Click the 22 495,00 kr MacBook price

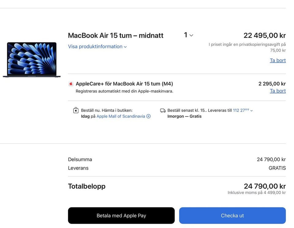(265, 35)
